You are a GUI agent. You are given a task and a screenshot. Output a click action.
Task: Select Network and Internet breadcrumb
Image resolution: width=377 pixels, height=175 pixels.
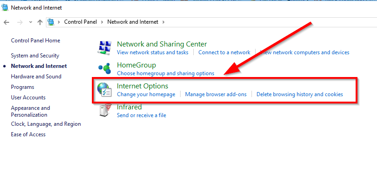click(133, 22)
